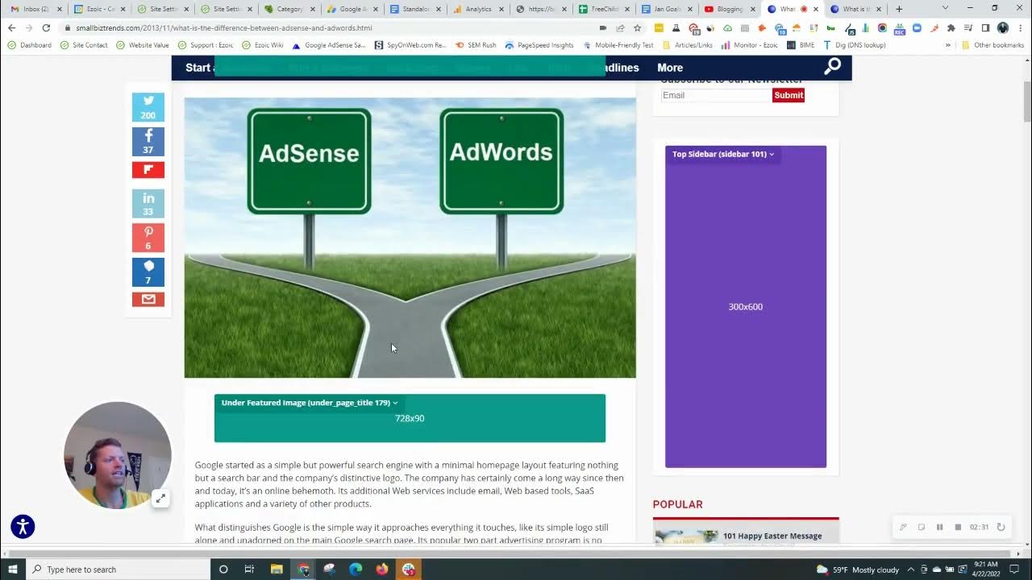Open accessibility widget icon
The height and width of the screenshot is (580, 1032).
pos(23,527)
